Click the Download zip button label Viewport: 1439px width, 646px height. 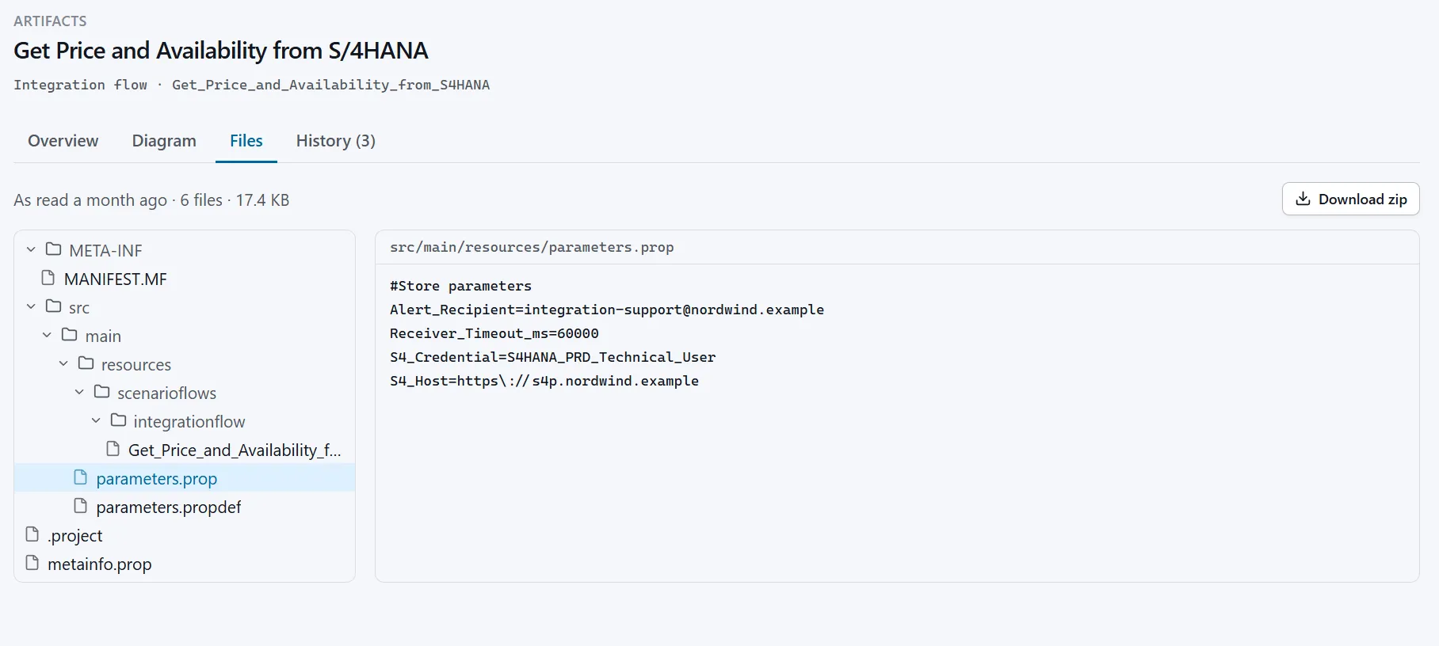(x=1363, y=199)
